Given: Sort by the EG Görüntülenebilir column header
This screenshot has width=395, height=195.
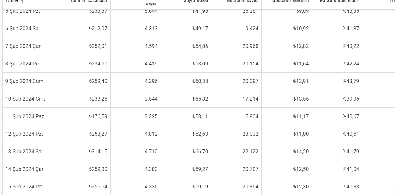Looking at the screenshot, I should click(339, 1).
